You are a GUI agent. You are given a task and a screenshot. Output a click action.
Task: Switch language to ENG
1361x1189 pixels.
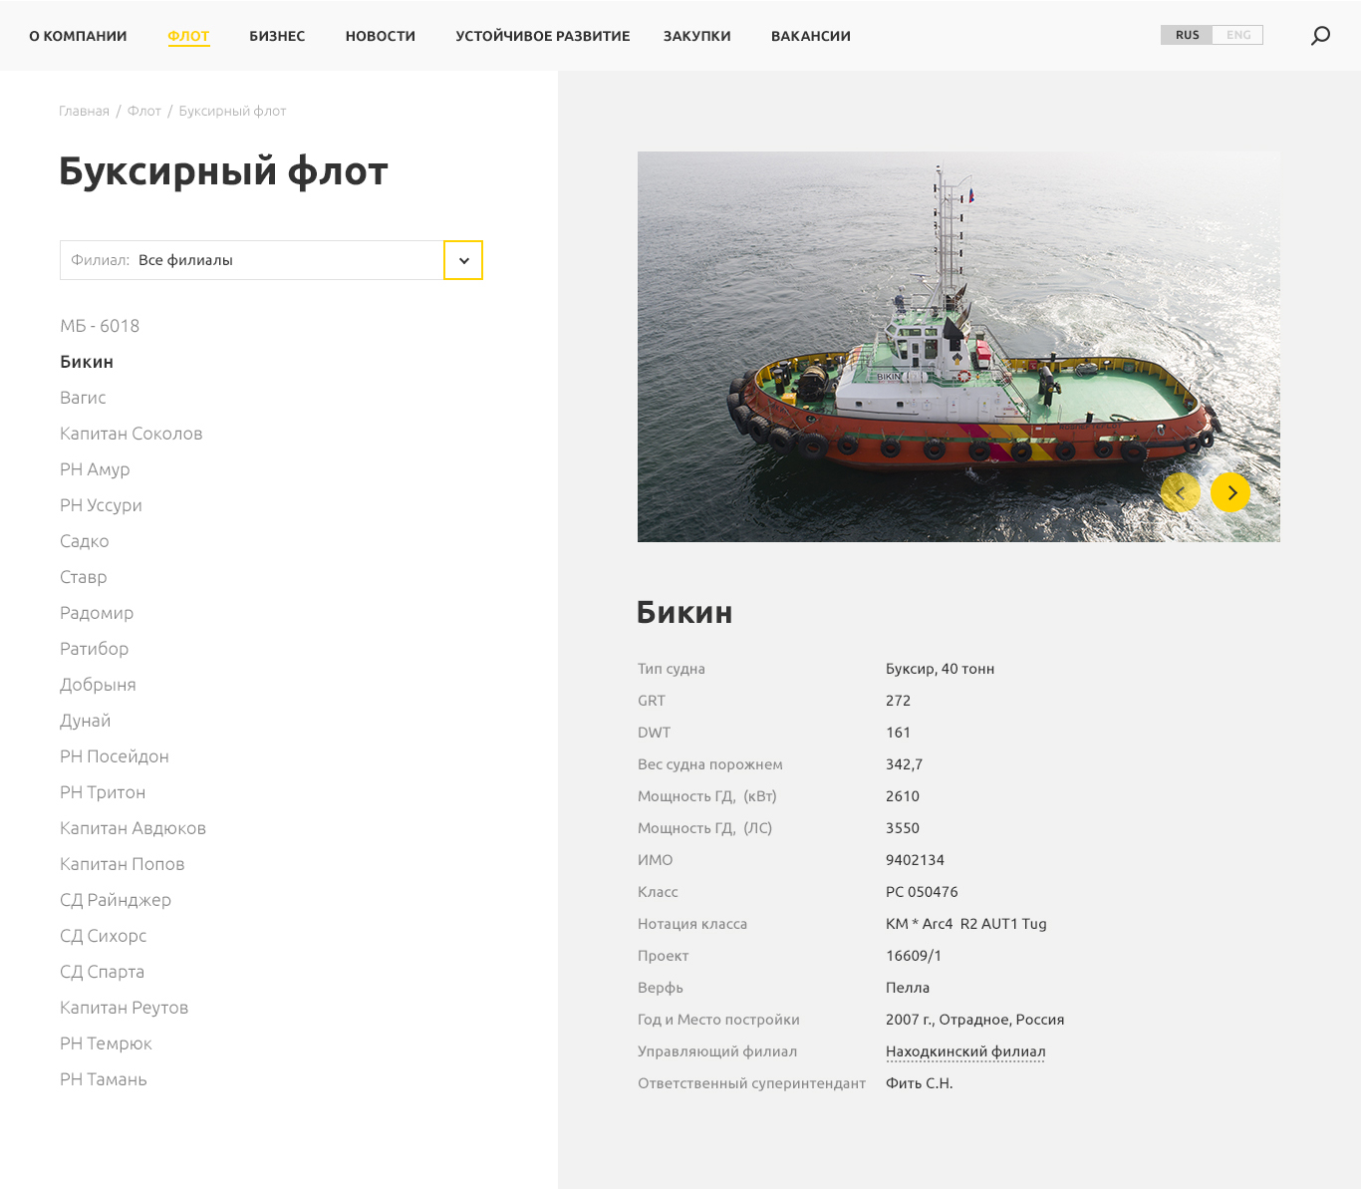click(1238, 35)
